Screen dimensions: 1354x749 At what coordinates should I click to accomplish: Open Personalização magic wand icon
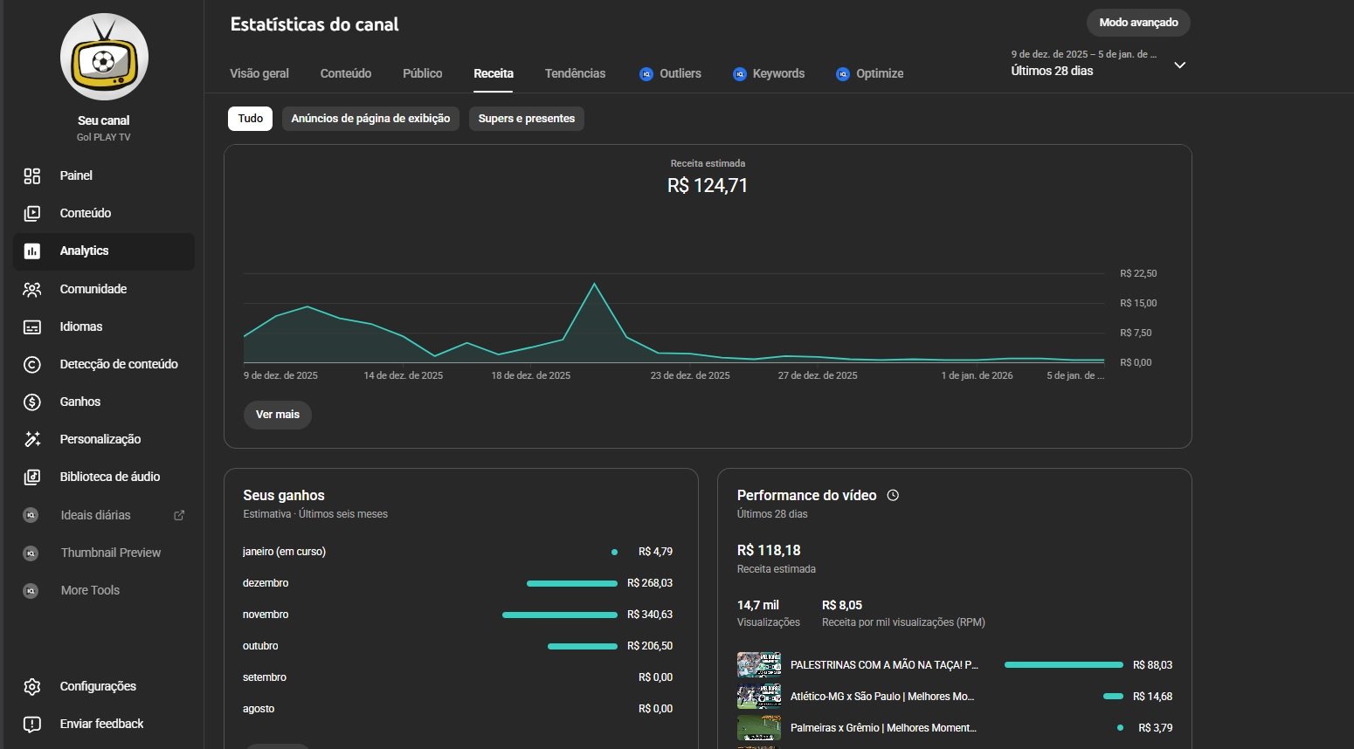tap(32, 440)
